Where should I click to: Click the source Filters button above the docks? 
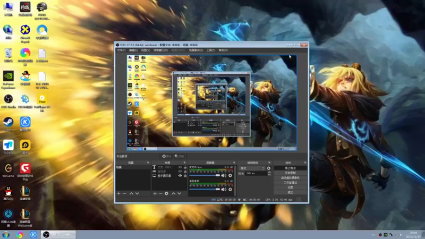[x=179, y=156]
